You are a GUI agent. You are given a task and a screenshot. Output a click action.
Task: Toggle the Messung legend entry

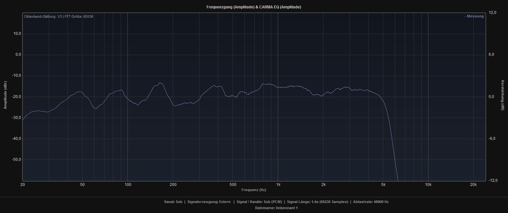pyautogui.click(x=474, y=16)
